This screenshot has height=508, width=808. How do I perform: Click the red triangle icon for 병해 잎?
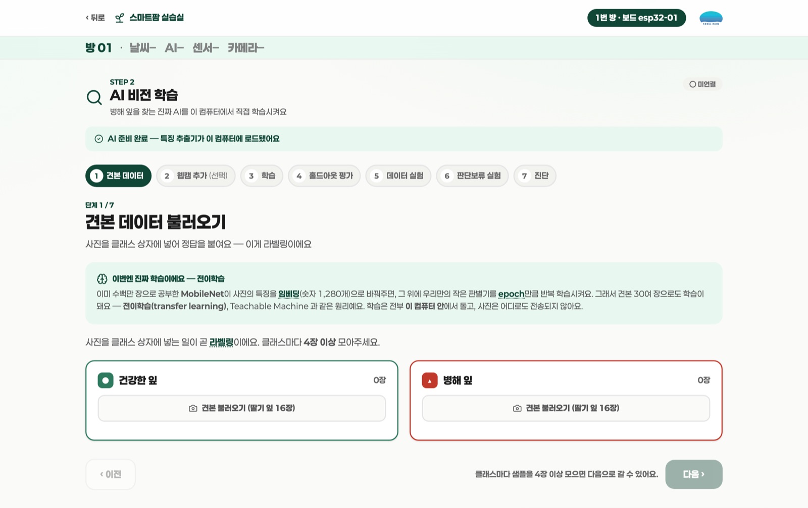[x=430, y=380]
